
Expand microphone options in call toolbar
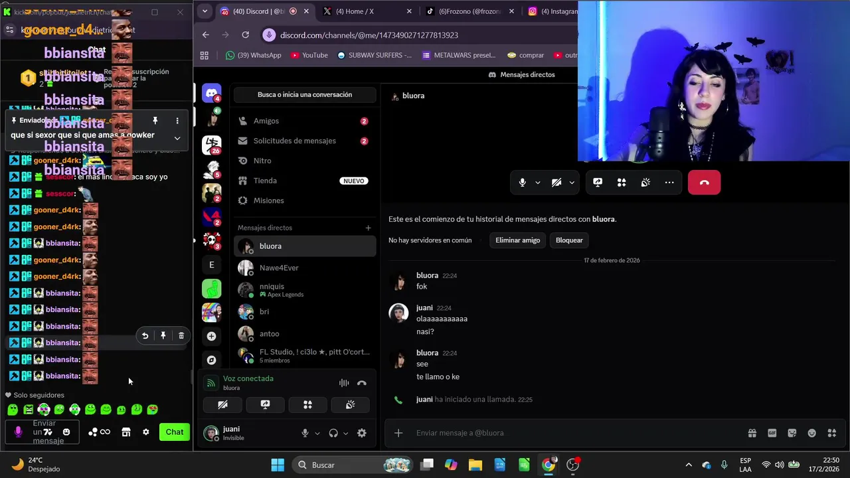[x=537, y=183]
